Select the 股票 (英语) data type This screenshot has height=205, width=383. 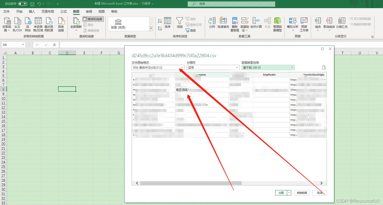(x=118, y=24)
